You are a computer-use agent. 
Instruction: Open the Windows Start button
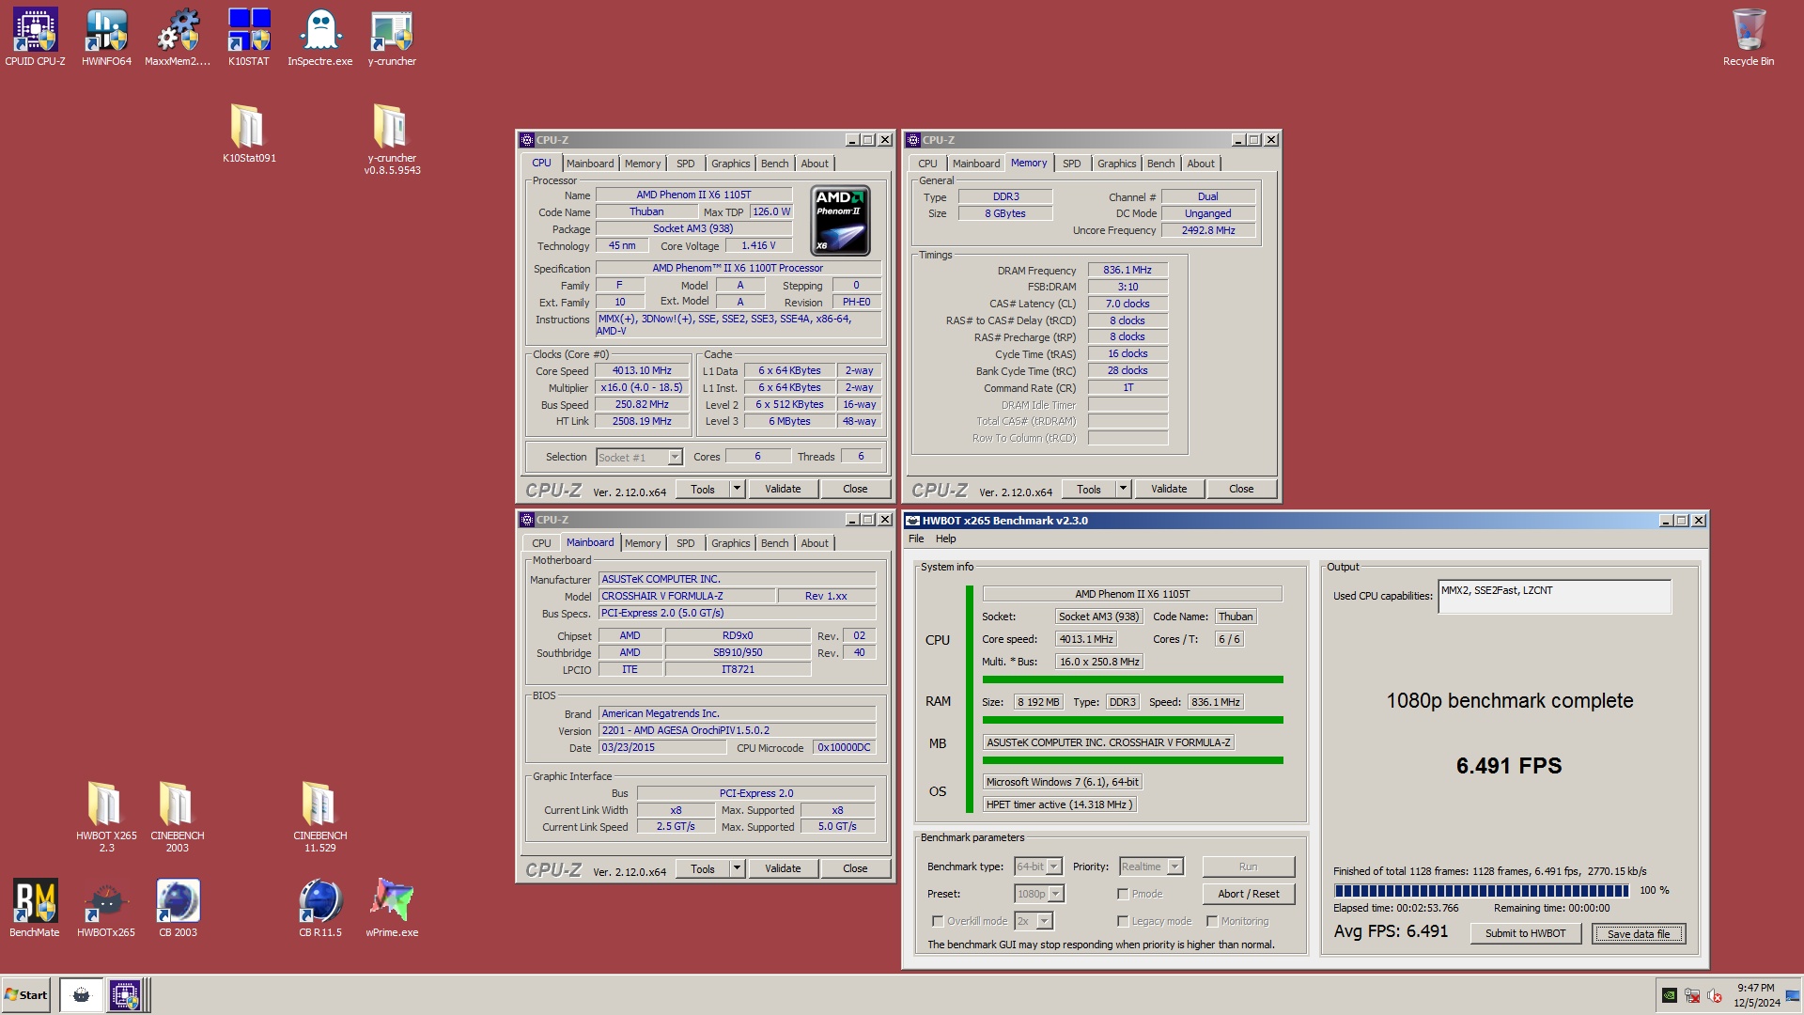(x=26, y=994)
